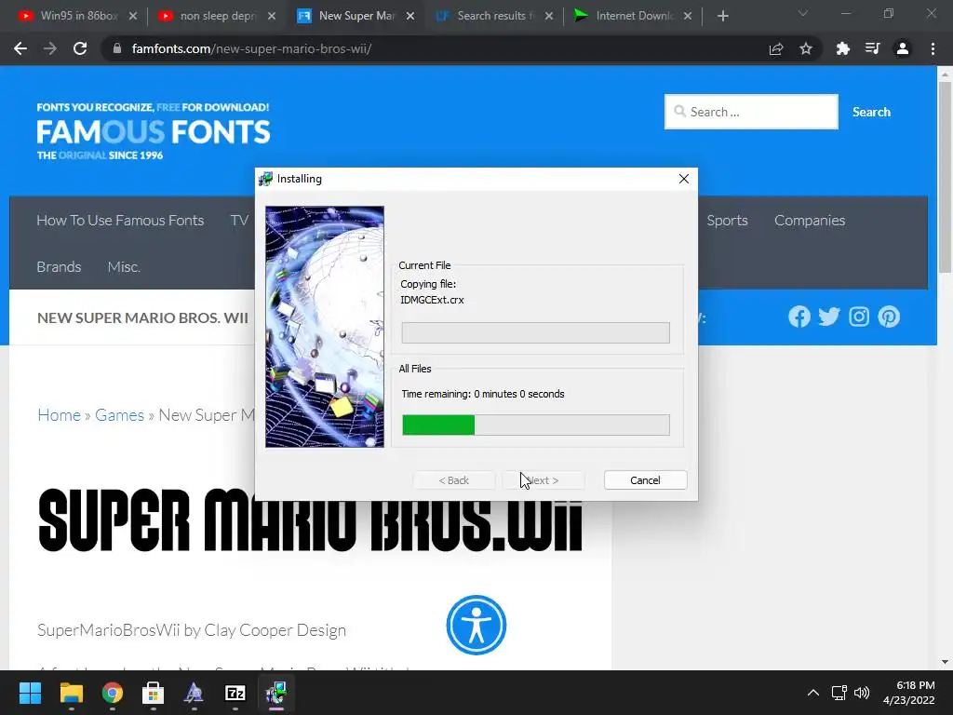This screenshot has width=953, height=715.
Task: Open the Windows Start button
Action: (30, 693)
